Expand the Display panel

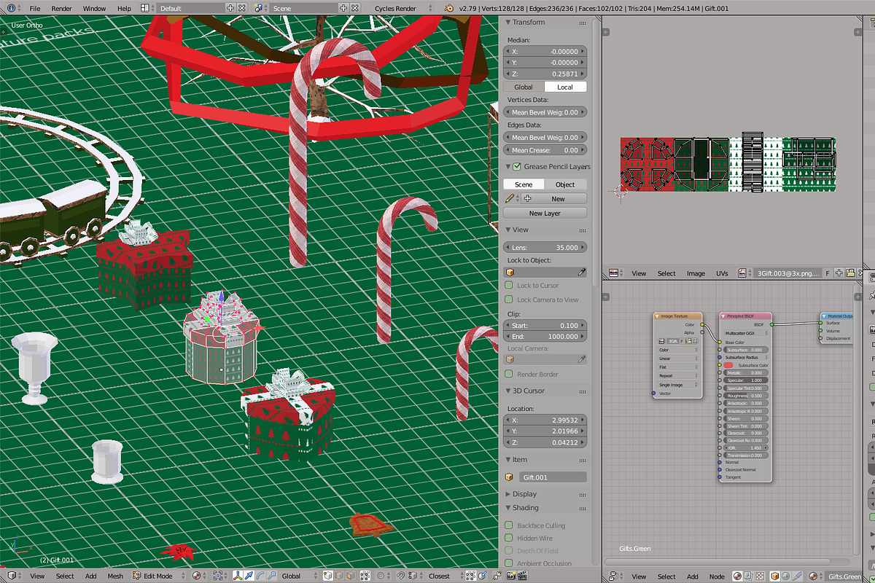[509, 493]
